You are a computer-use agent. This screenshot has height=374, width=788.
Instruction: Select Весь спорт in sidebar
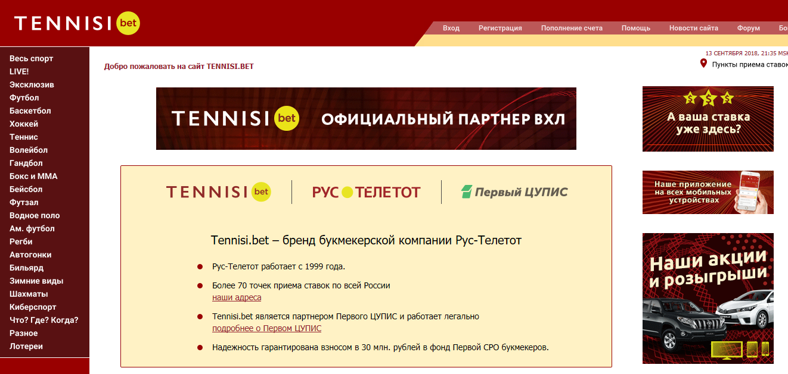pyautogui.click(x=32, y=58)
